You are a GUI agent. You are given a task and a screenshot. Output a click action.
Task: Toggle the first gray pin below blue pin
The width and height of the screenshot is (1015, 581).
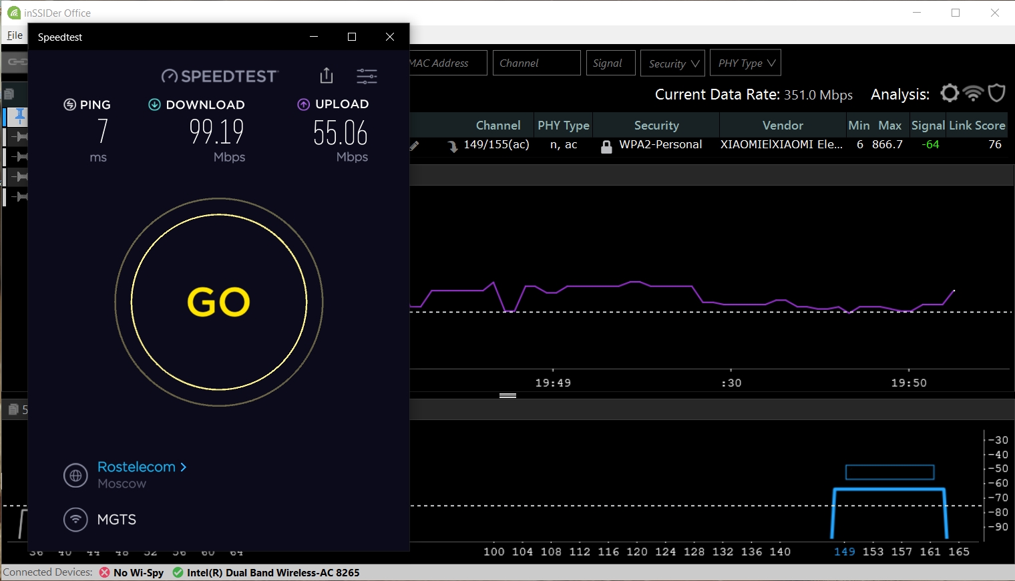coord(19,137)
